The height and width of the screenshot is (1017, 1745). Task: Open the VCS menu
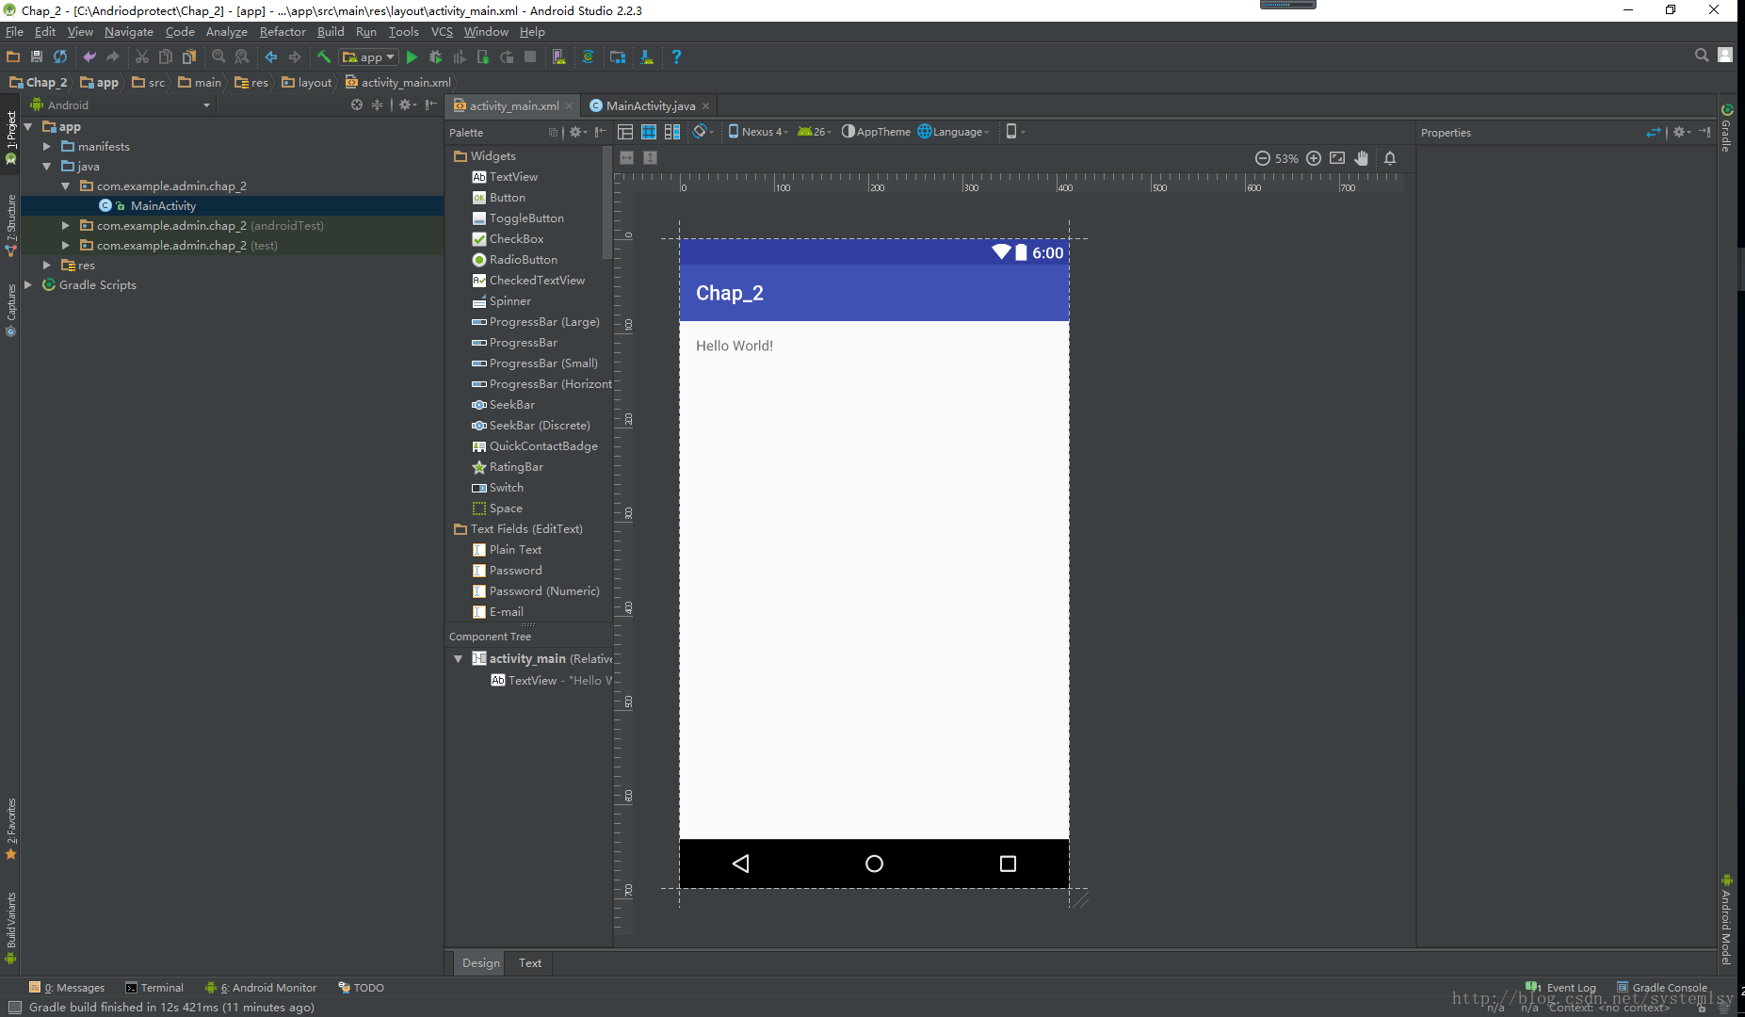pyautogui.click(x=442, y=32)
